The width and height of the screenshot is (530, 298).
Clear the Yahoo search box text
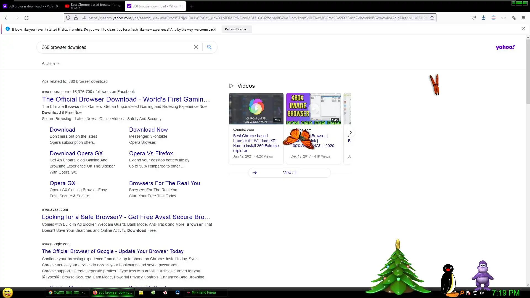196,47
